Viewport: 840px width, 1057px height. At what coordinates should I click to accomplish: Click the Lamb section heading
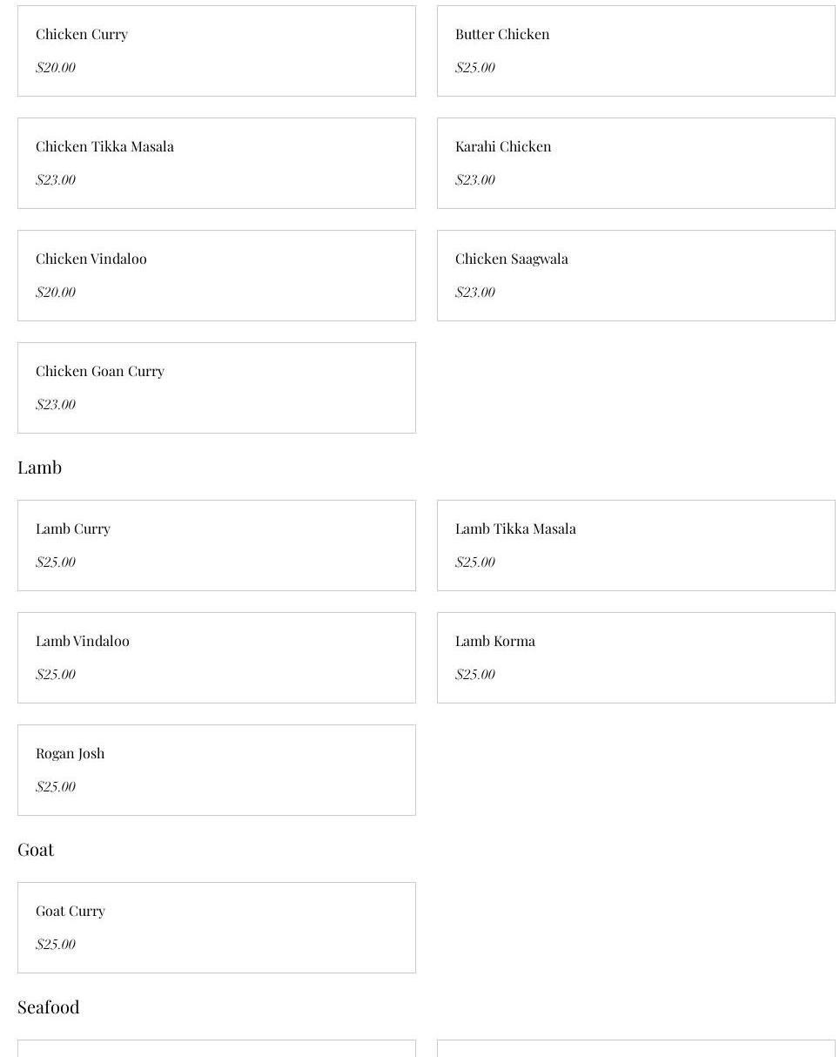click(x=39, y=468)
